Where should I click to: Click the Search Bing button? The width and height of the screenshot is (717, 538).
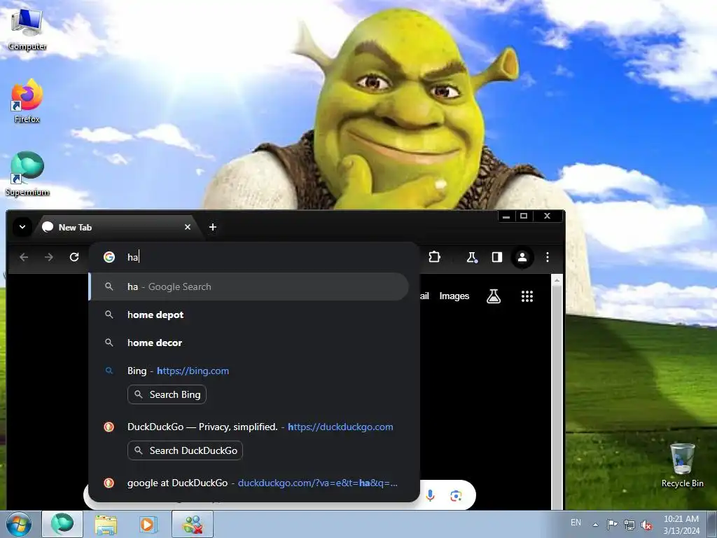point(167,394)
